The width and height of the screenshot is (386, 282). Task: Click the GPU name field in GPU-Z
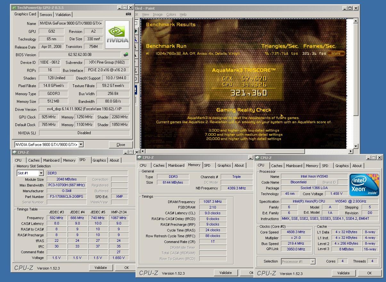71,23
